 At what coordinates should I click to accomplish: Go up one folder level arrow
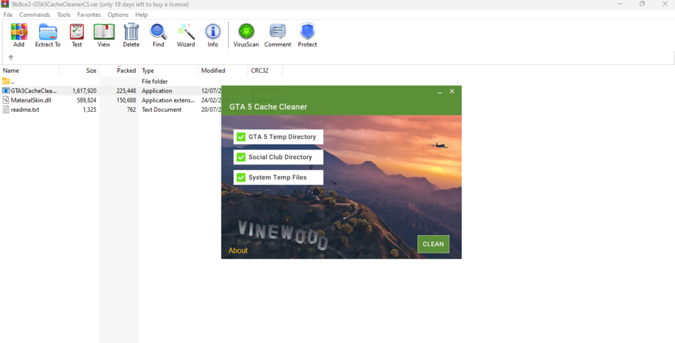[11, 57]
